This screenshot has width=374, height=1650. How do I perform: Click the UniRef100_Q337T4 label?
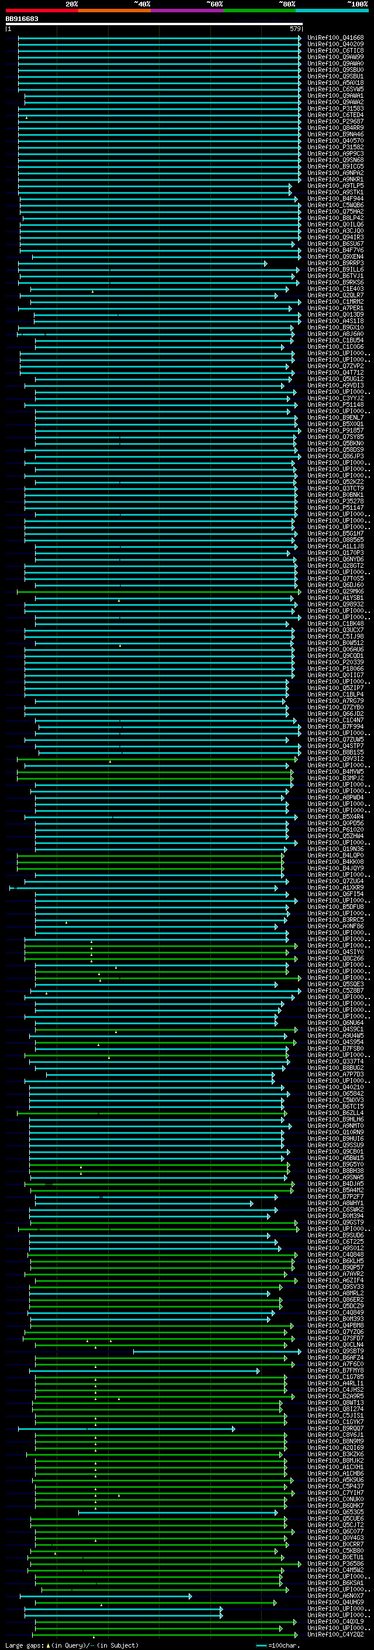pyautogui.click(x=335, y=1062)
